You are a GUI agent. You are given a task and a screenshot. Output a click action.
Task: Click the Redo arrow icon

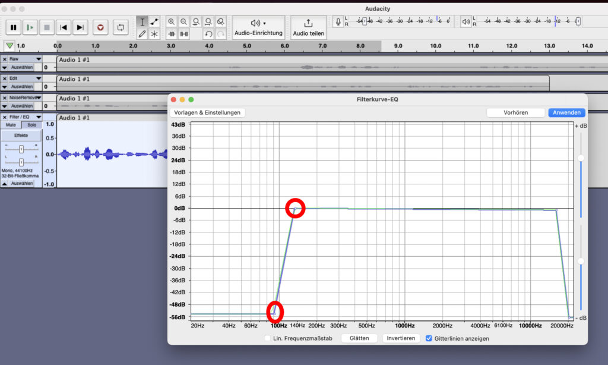(x=221, y=34)
